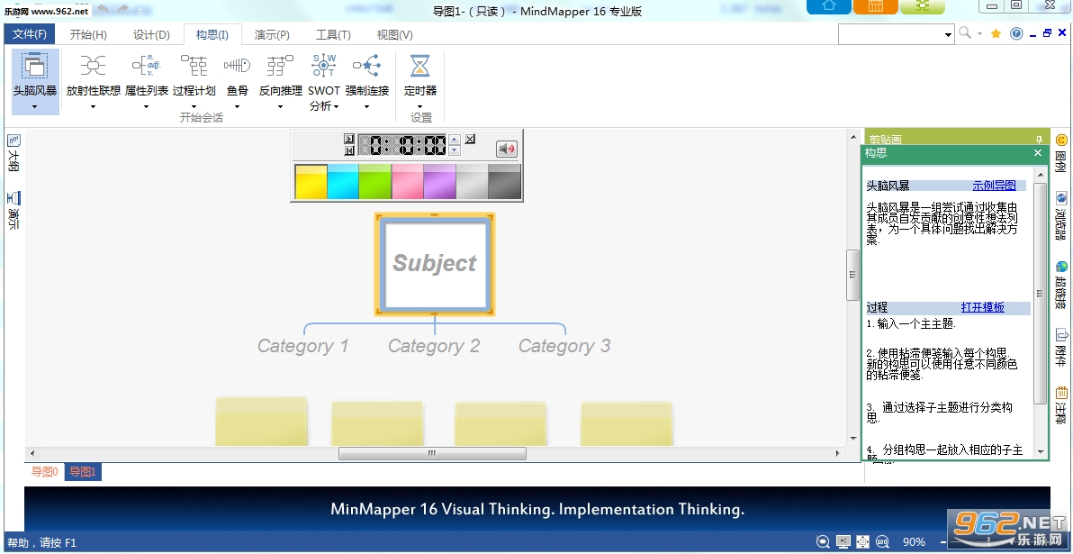Image resolution: width=1073 pixels, height=554 pixels.
Task: Toggle the timer speaker sound
Action: pyautogui.click(x=507, y=150)
